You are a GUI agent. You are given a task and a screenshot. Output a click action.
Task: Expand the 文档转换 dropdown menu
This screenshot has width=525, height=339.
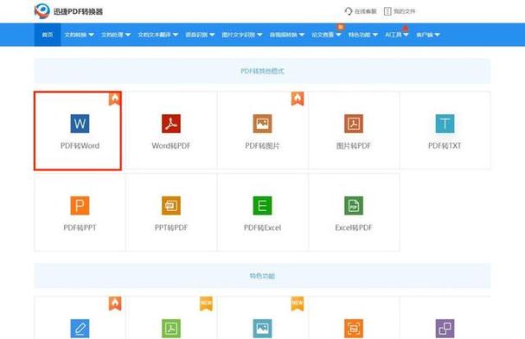click(x=79, y=35)
